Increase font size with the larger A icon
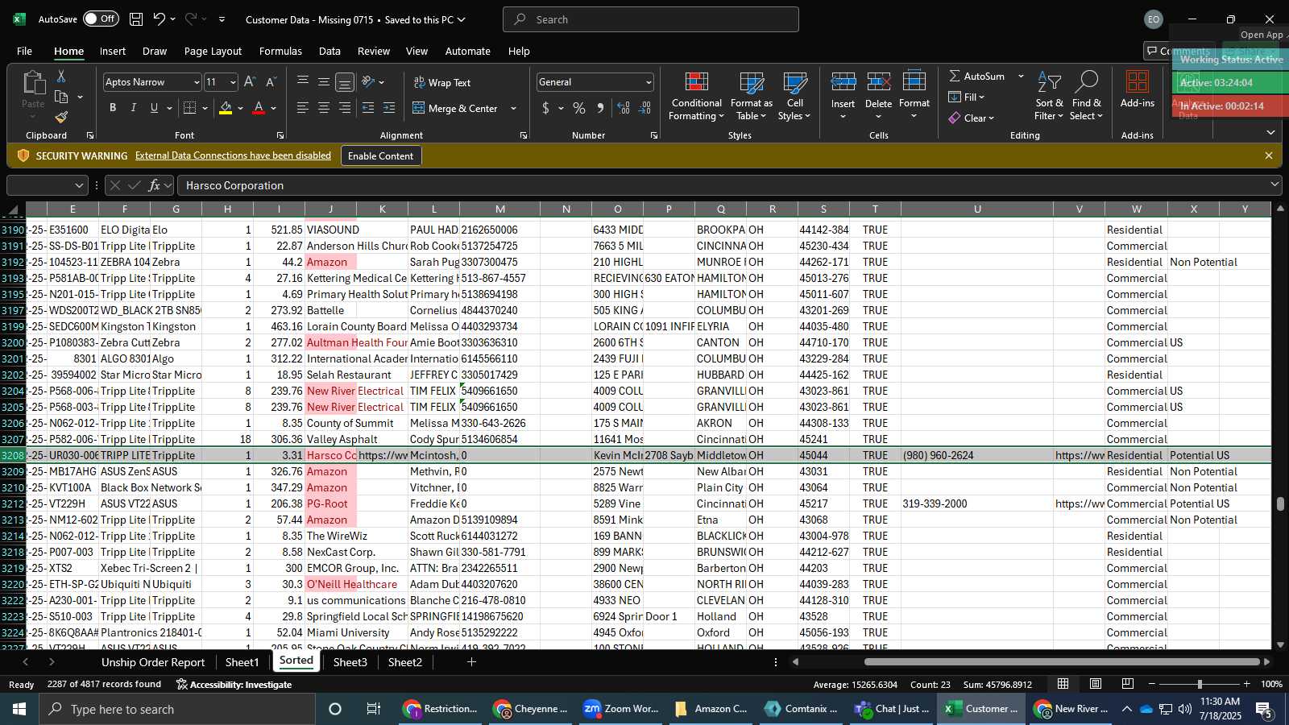 click(250, 82)
